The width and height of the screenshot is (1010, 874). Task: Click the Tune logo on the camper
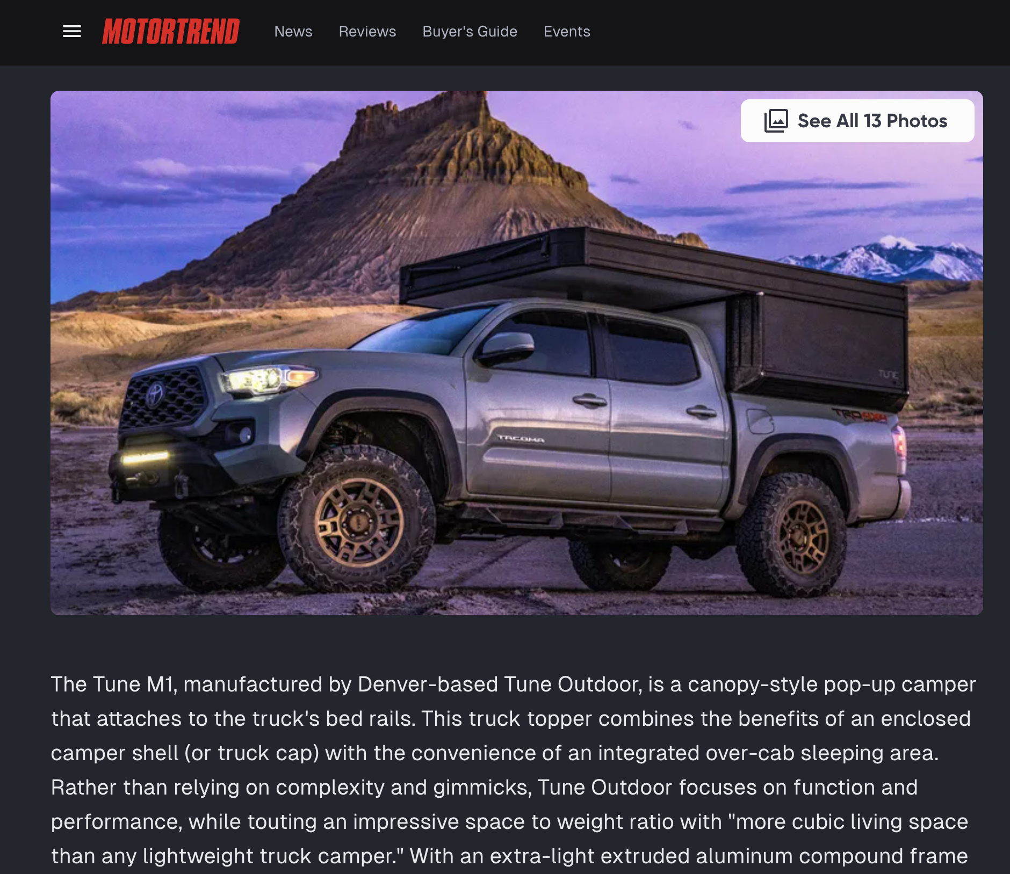pyautogui.click(x=888, y=374)
